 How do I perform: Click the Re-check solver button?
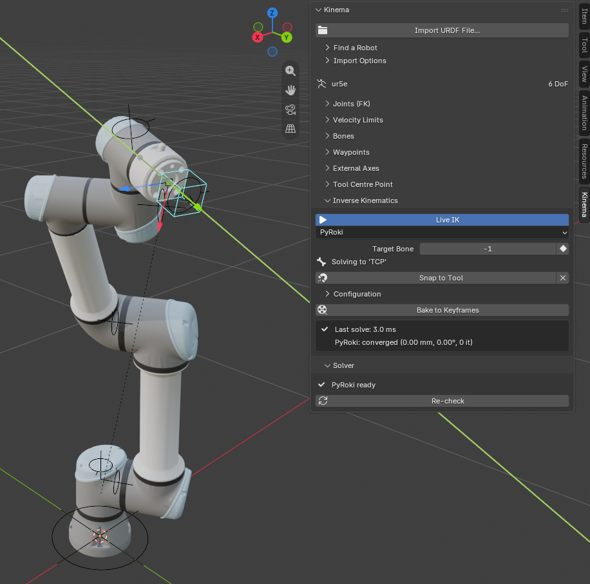[x=442, y=401]
